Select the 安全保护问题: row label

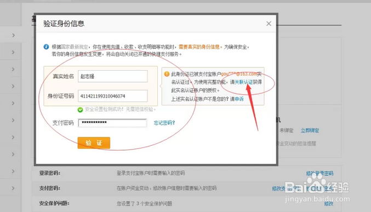[x=54, y=203]
